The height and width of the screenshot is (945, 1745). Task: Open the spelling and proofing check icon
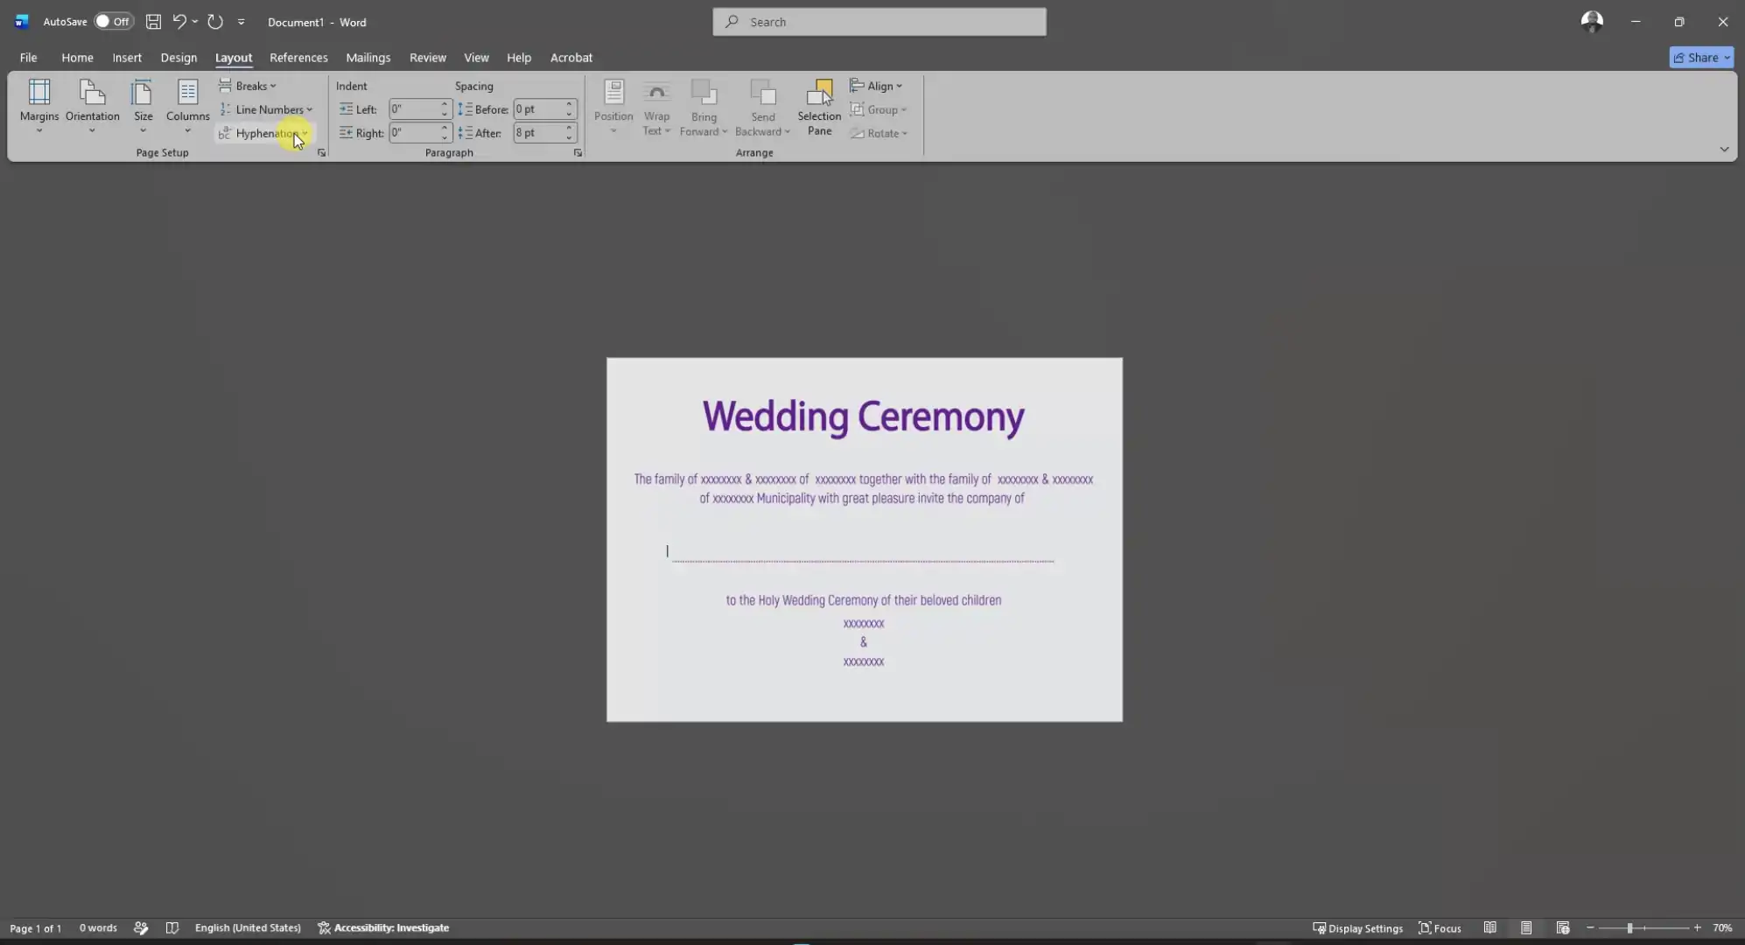click(x=141, y=928)
